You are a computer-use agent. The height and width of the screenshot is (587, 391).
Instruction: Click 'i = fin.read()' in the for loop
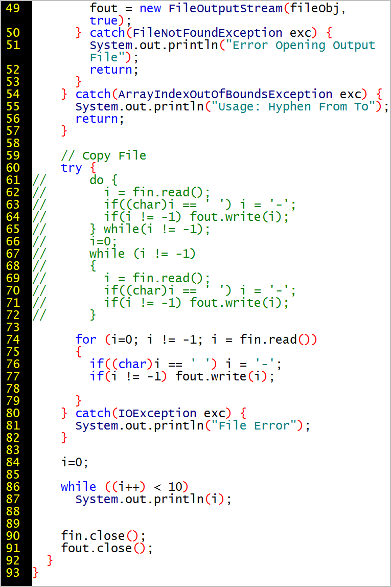tap(261, 340)
